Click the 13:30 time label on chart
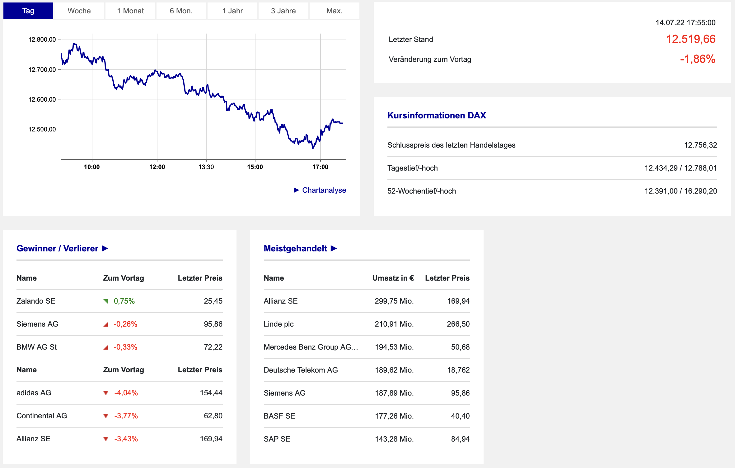The image size is (735, 468). pyautogui.click(x=206, y=167)
